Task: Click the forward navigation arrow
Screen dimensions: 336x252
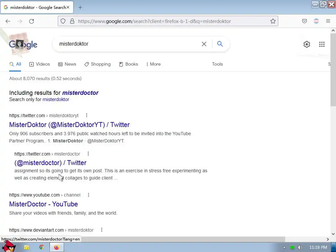Action: pyautogui.click(x=20, y=21)
